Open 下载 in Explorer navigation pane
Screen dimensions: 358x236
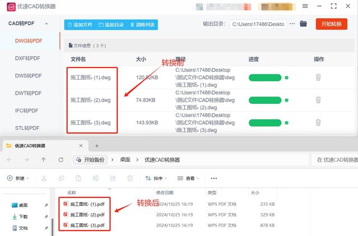(20, 216)
